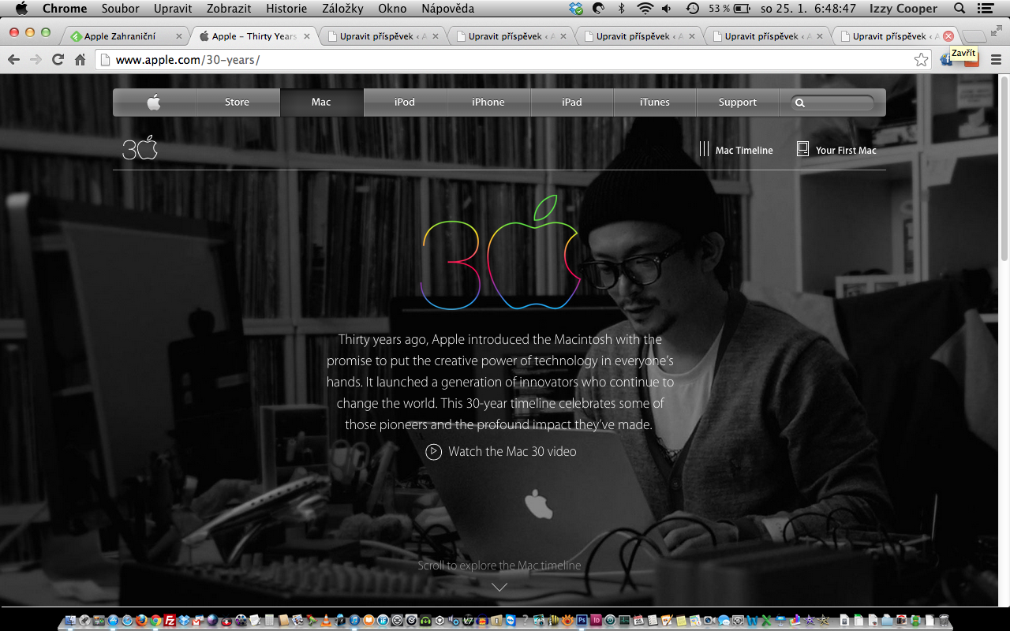Play the Watch the Mac 30 video
1010x631 pixels.
(501, 452)
